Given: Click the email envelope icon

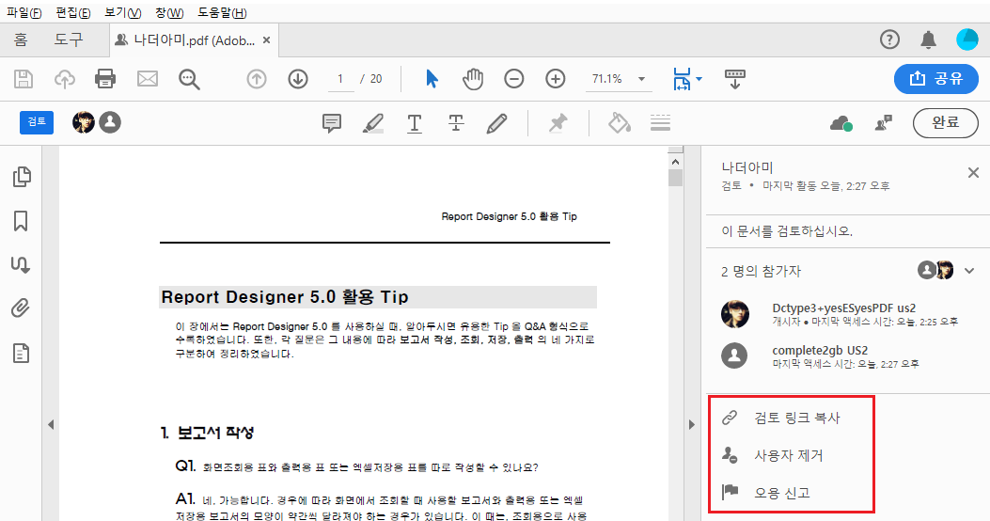Looking at the screenshot, I should click(x=147, y=79).
